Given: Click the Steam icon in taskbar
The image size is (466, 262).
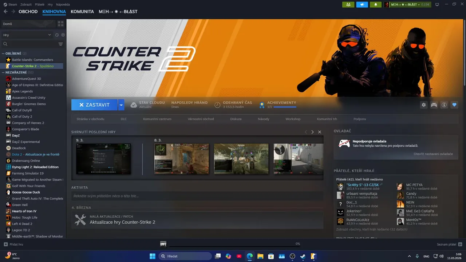Looking at the screenshot, I should click(x=303, y=256).
